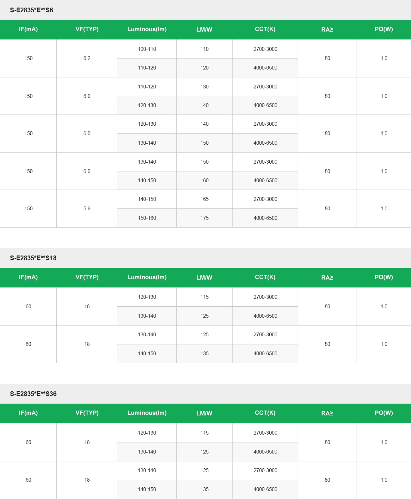Viewport: 411px width, 499px height.
Task: Click the CCT(K) header in S18 table
Action: pyautogui.click(x=265, y=277)
